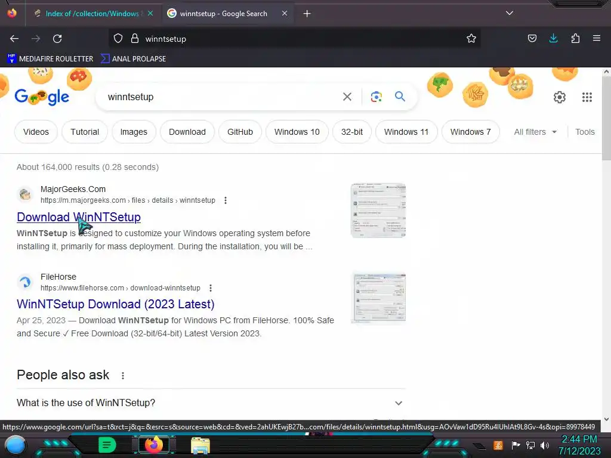Open the network tray icon

[530, 445]
